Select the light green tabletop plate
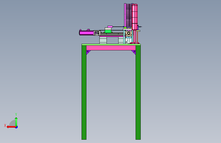The width and height of the screenshot is (221, 143). tap(111, 45)
